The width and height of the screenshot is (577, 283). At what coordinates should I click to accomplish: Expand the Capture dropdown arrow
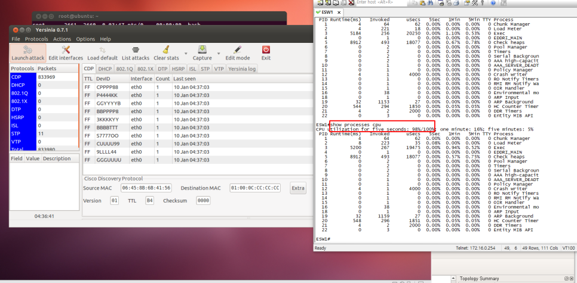pyautogui.click(x=218, y=54)
